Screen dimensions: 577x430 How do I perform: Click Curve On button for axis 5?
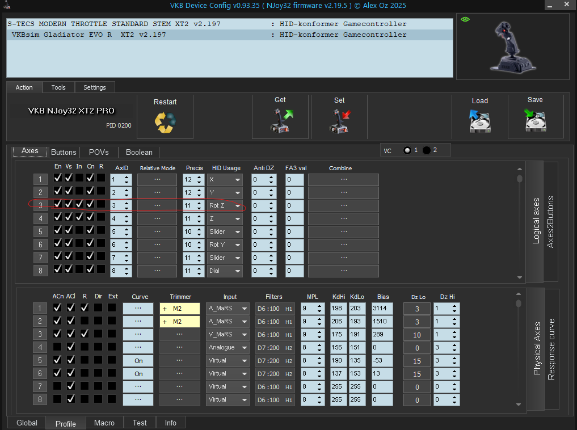[138, 361]
